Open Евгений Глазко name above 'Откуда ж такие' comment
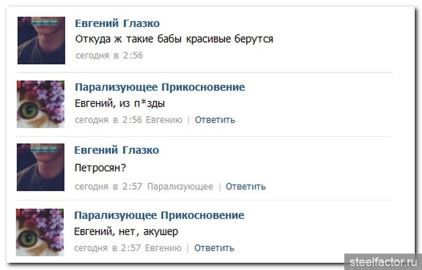The height and width of the screenshot is (270, 422). (x=117, y=24)
